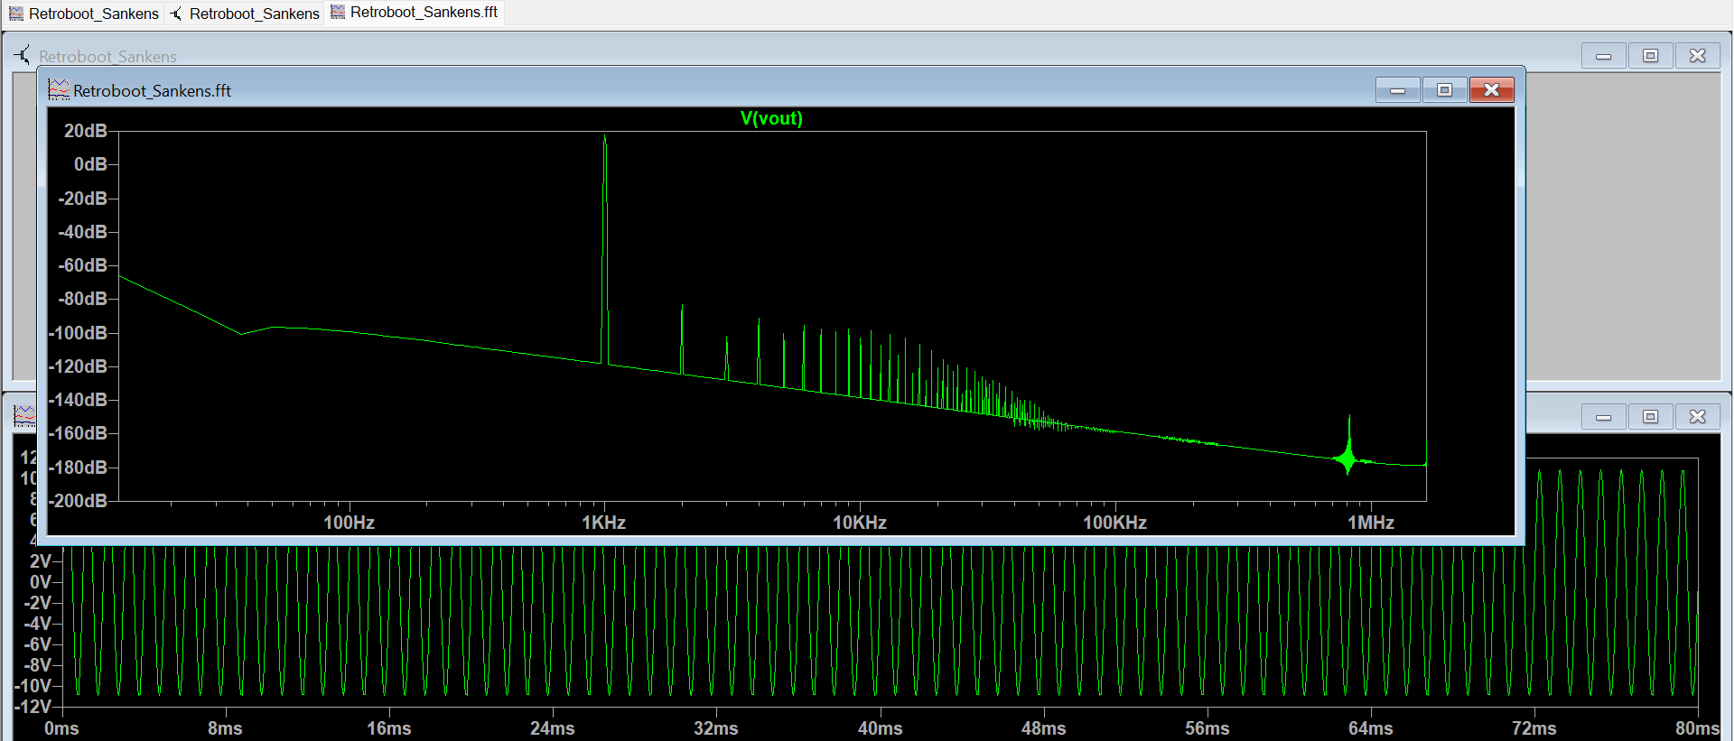Click the small spur peak near 1MHz

point(1349,444)
